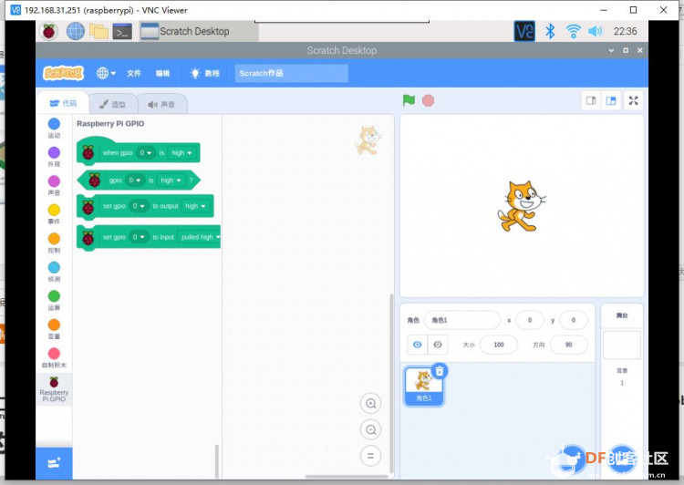The image size is (684, 485).
Task: Zoom out the code workspace
Action: pos(371,430)
